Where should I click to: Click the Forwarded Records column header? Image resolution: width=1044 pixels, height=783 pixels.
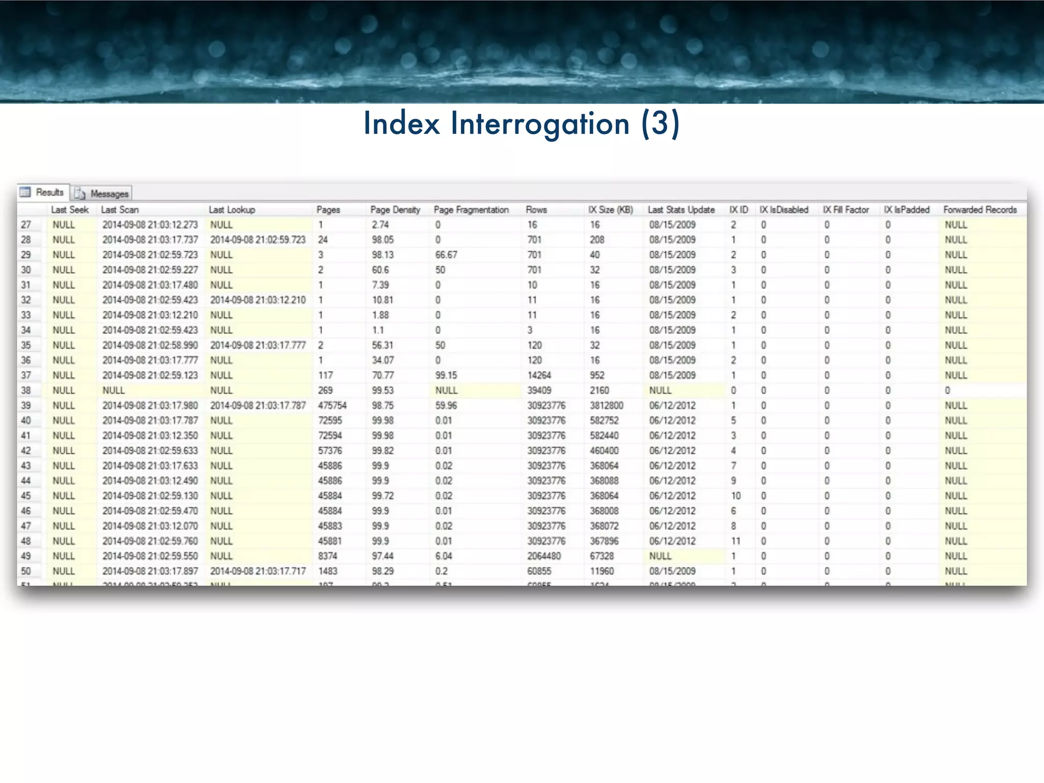pyautogui.click(x=980, y=210)
